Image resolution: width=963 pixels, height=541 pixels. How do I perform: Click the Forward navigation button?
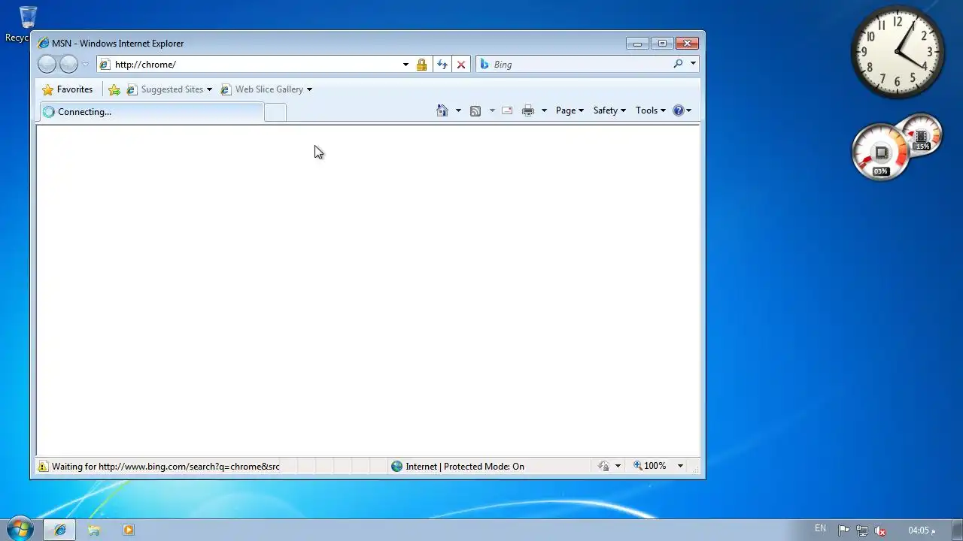click(x=68, y=65)
